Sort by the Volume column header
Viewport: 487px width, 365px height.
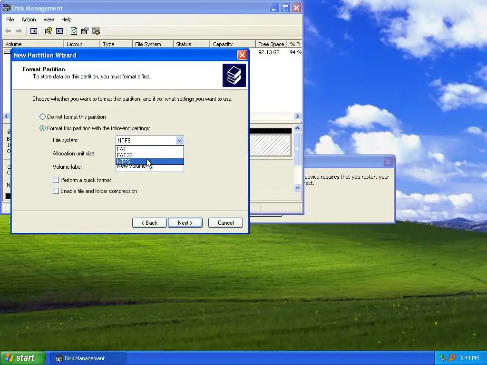tap(33, 44)
